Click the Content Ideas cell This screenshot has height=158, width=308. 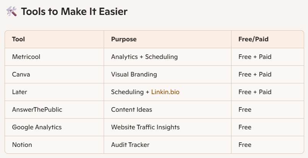[x=168, y=109]
